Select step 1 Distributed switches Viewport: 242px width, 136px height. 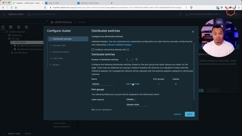(x=68, y=39)
